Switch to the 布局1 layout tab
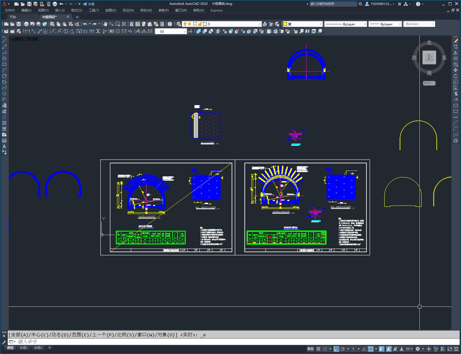 pyautogui.click(x=23, y=348)
